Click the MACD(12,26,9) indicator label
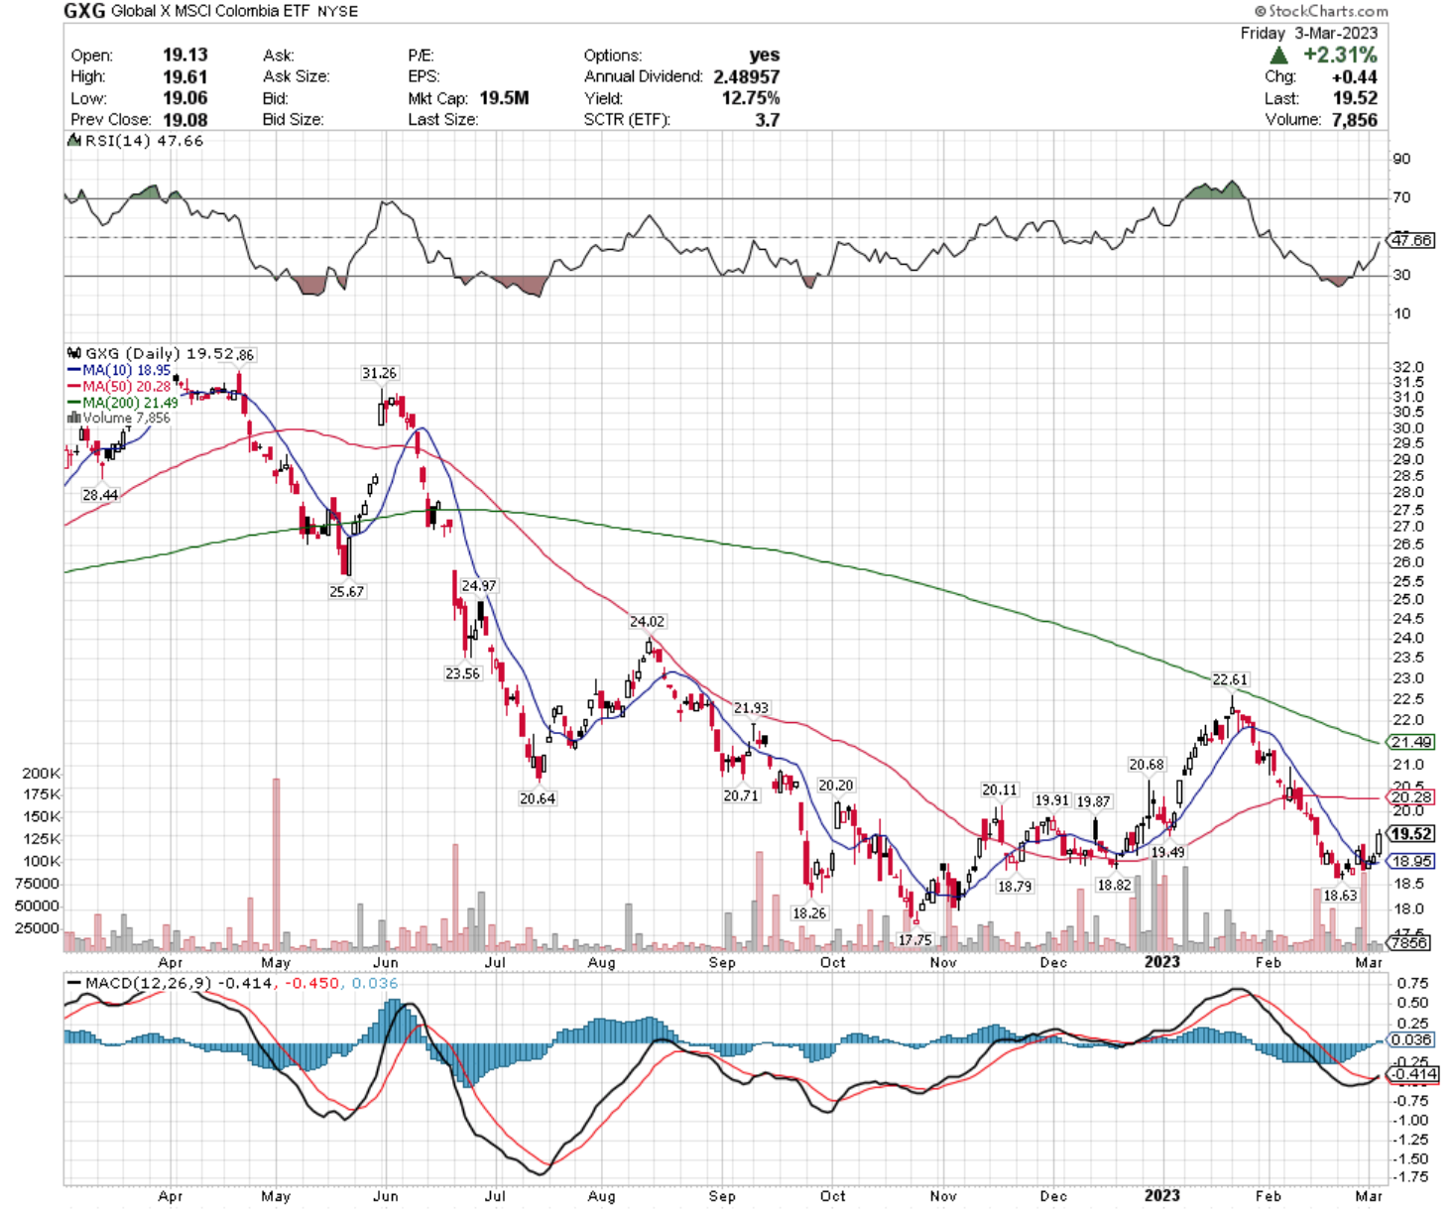The image size is (1456, 1214). (150, 983)
